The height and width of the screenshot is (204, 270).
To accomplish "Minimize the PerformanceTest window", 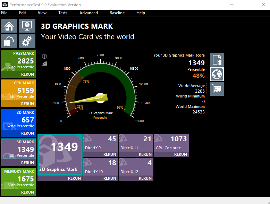I will point(232,5).
